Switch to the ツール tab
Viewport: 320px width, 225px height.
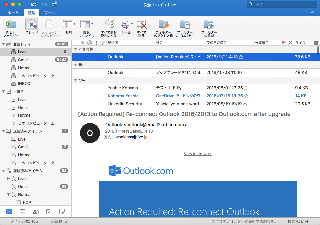click(x=50, y=13)
